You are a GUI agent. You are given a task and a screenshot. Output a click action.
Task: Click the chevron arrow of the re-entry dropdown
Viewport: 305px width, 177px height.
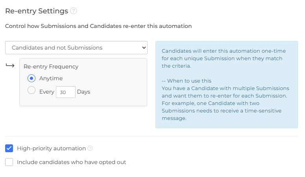pyautogui.click(x=143, y=48)
